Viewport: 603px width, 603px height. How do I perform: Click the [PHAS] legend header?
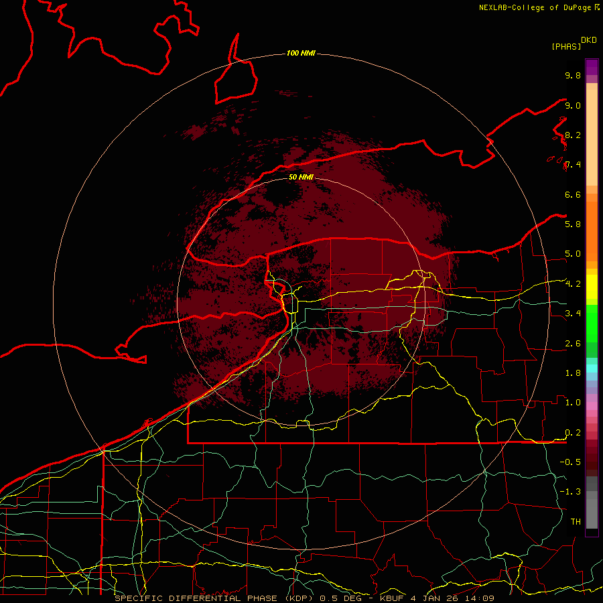coord(566,46)
